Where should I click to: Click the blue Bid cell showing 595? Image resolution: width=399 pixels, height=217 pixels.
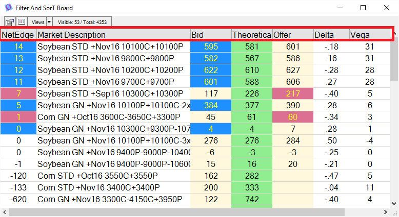pos(210,46)
